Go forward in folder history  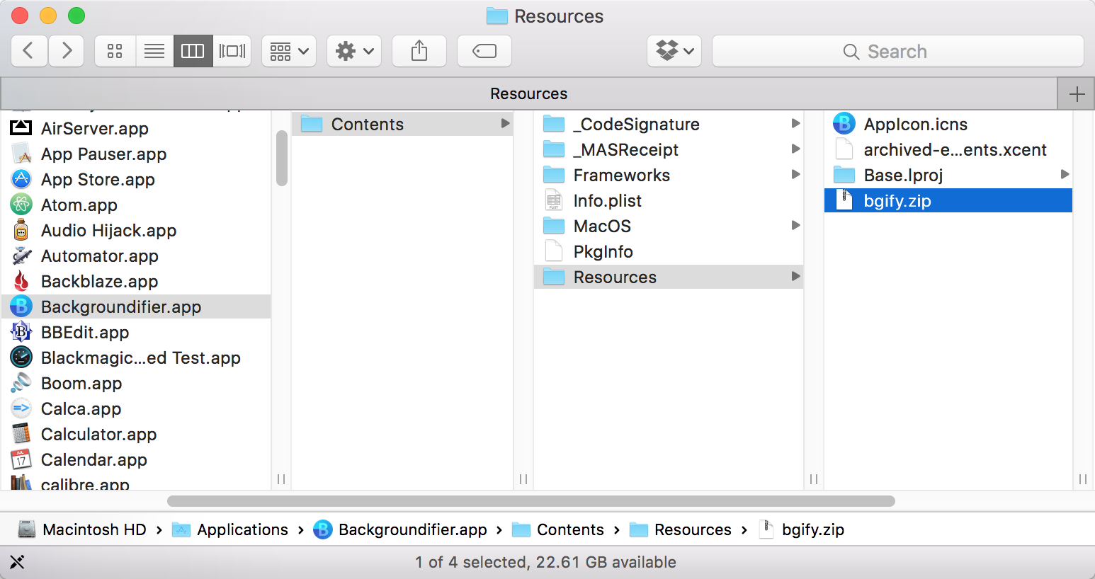tap(67, 51)
